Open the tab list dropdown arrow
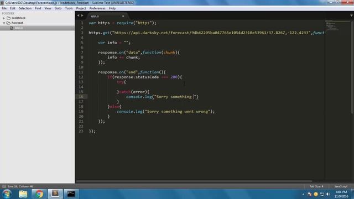The width and height of the screenshot is (354, 199). tap(351, 15)
